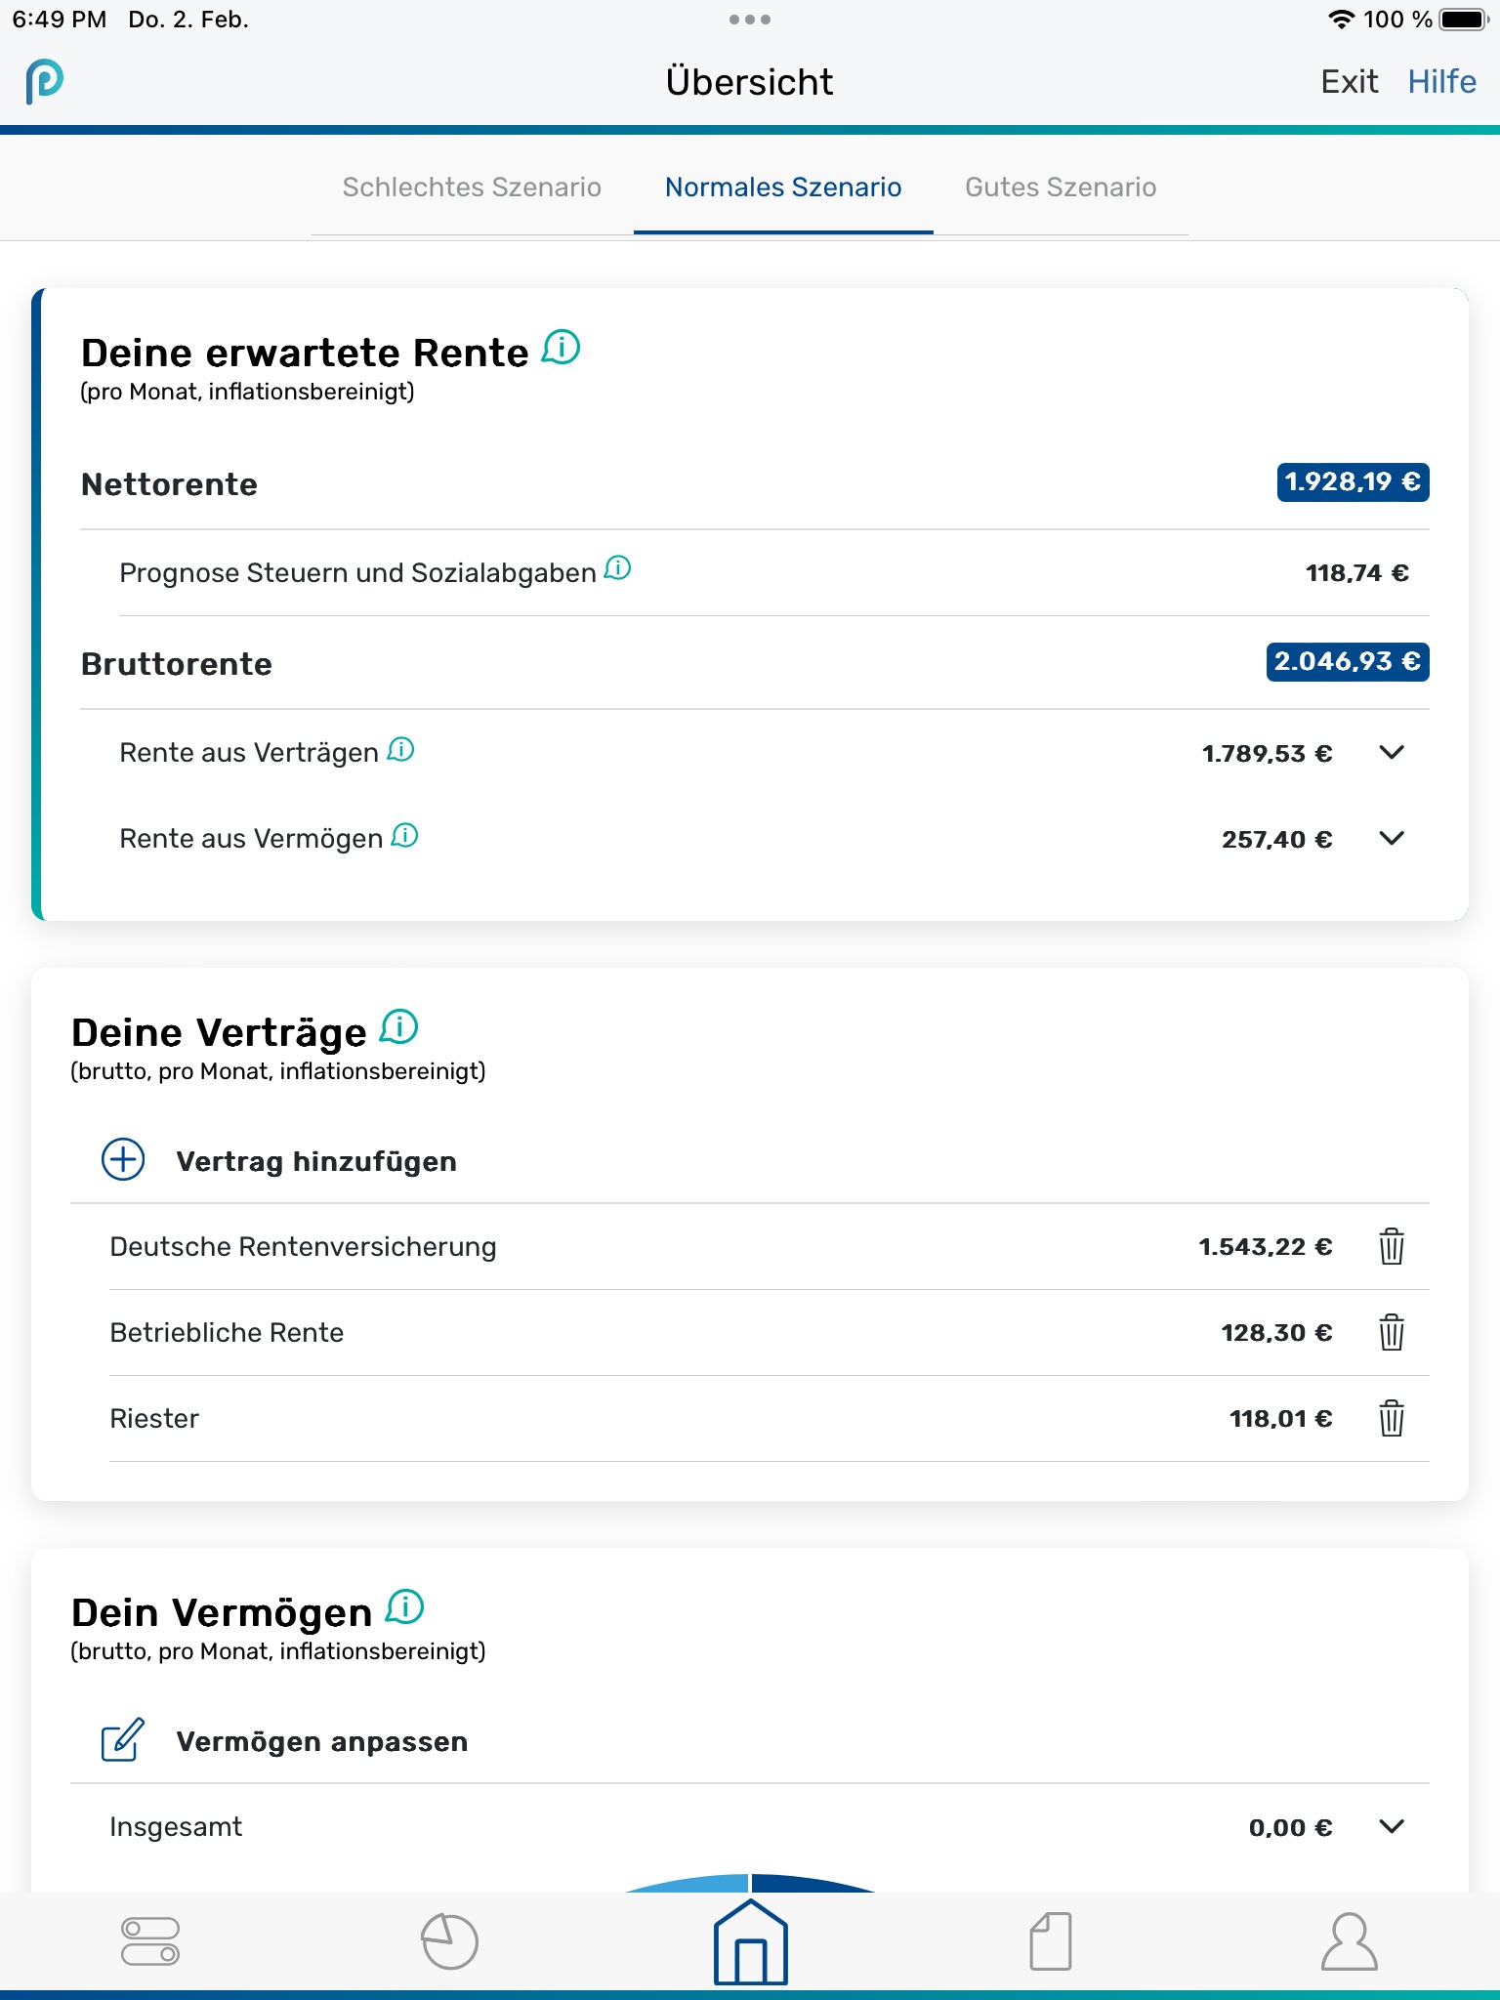Click the edit pencil icon for Vermögen
Screen dimensions: 1500x2000
123,1740
